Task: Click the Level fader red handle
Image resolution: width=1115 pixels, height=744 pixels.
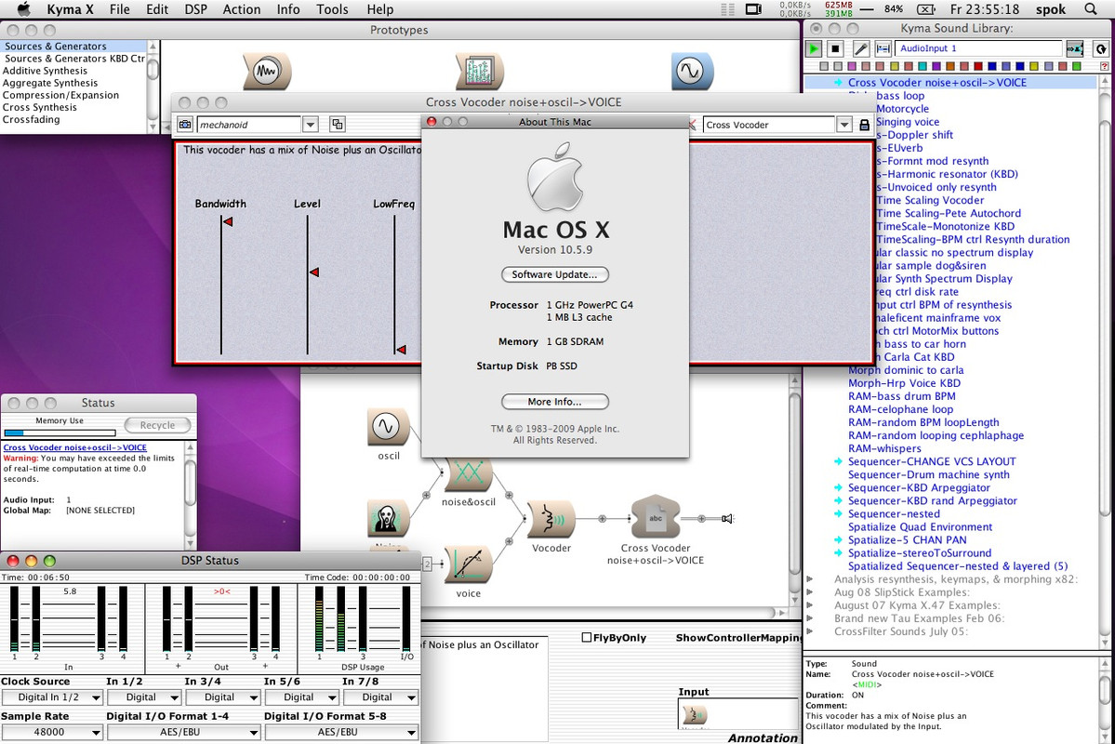Action: point(313,272)
